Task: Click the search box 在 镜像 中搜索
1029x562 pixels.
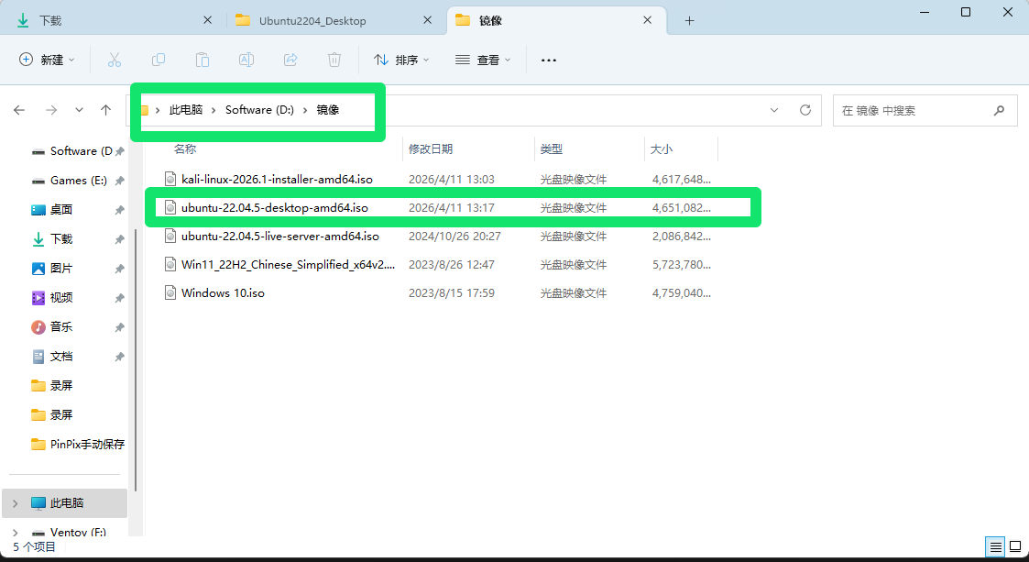Action: click(912, 110)
